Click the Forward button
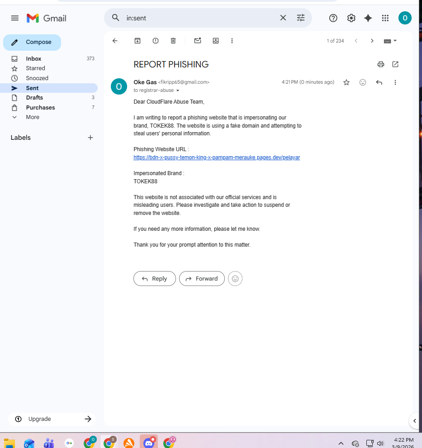The image size is (422, 448). 202,279
